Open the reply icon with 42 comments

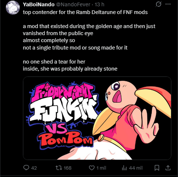pyautogui.click(x=26, y=168)
